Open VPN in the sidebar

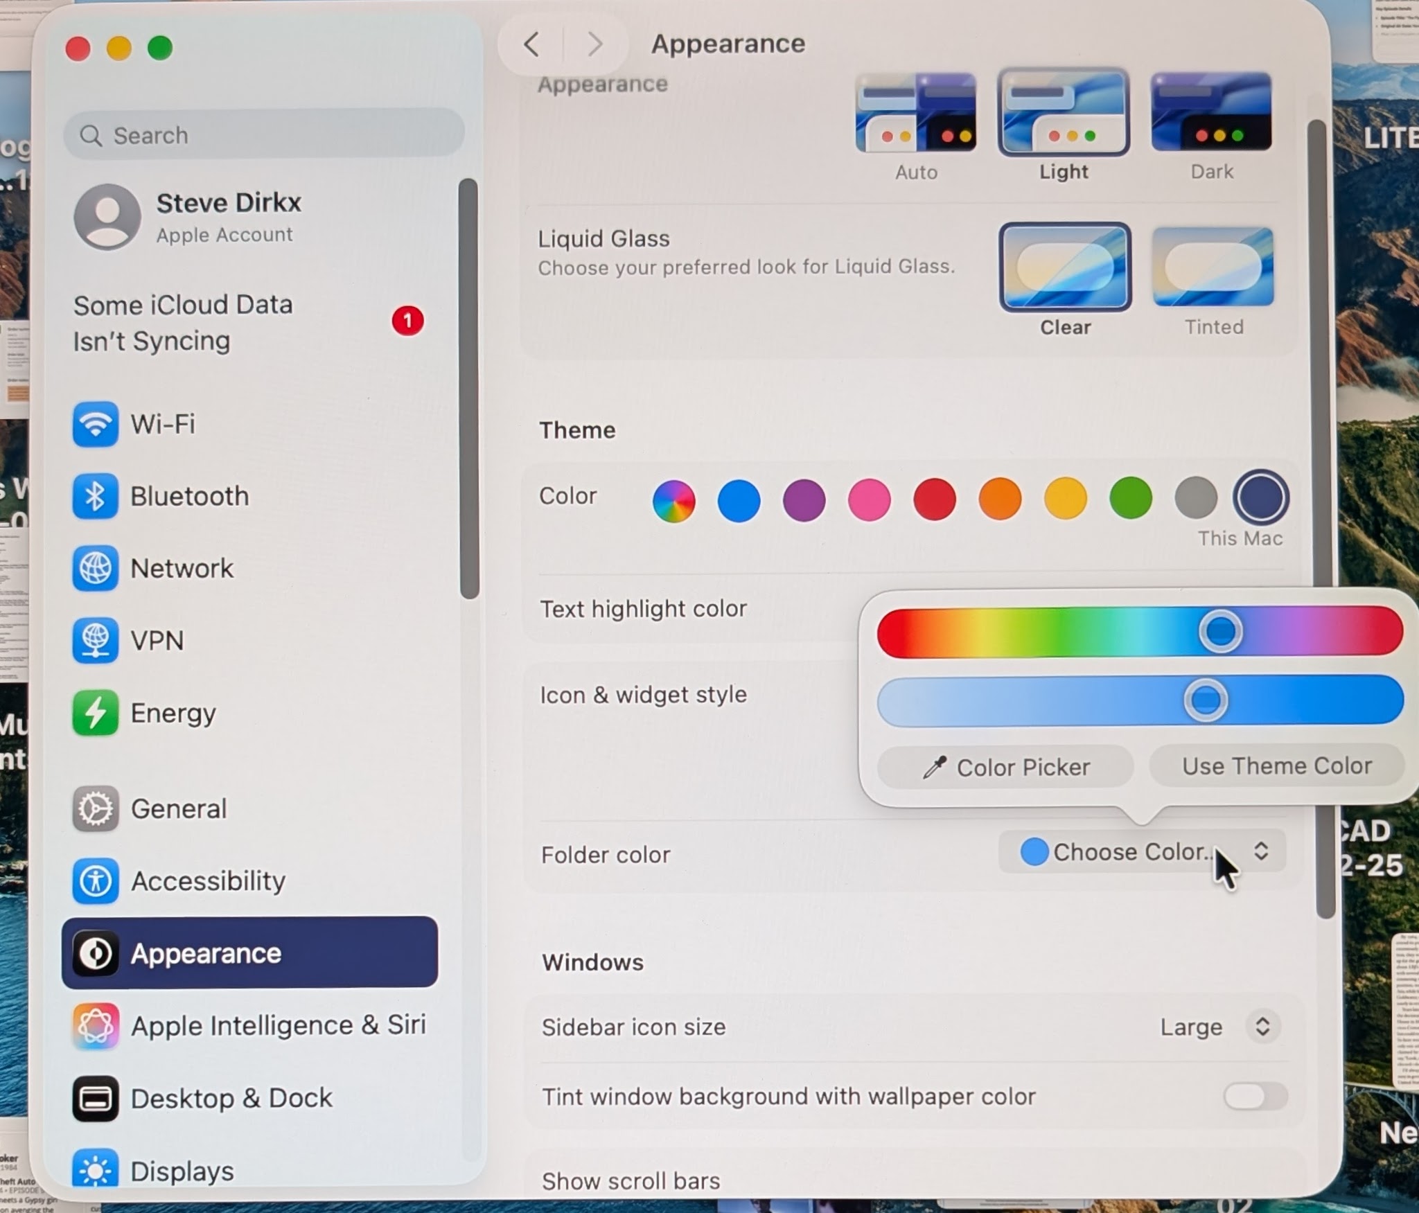[249, 640]
